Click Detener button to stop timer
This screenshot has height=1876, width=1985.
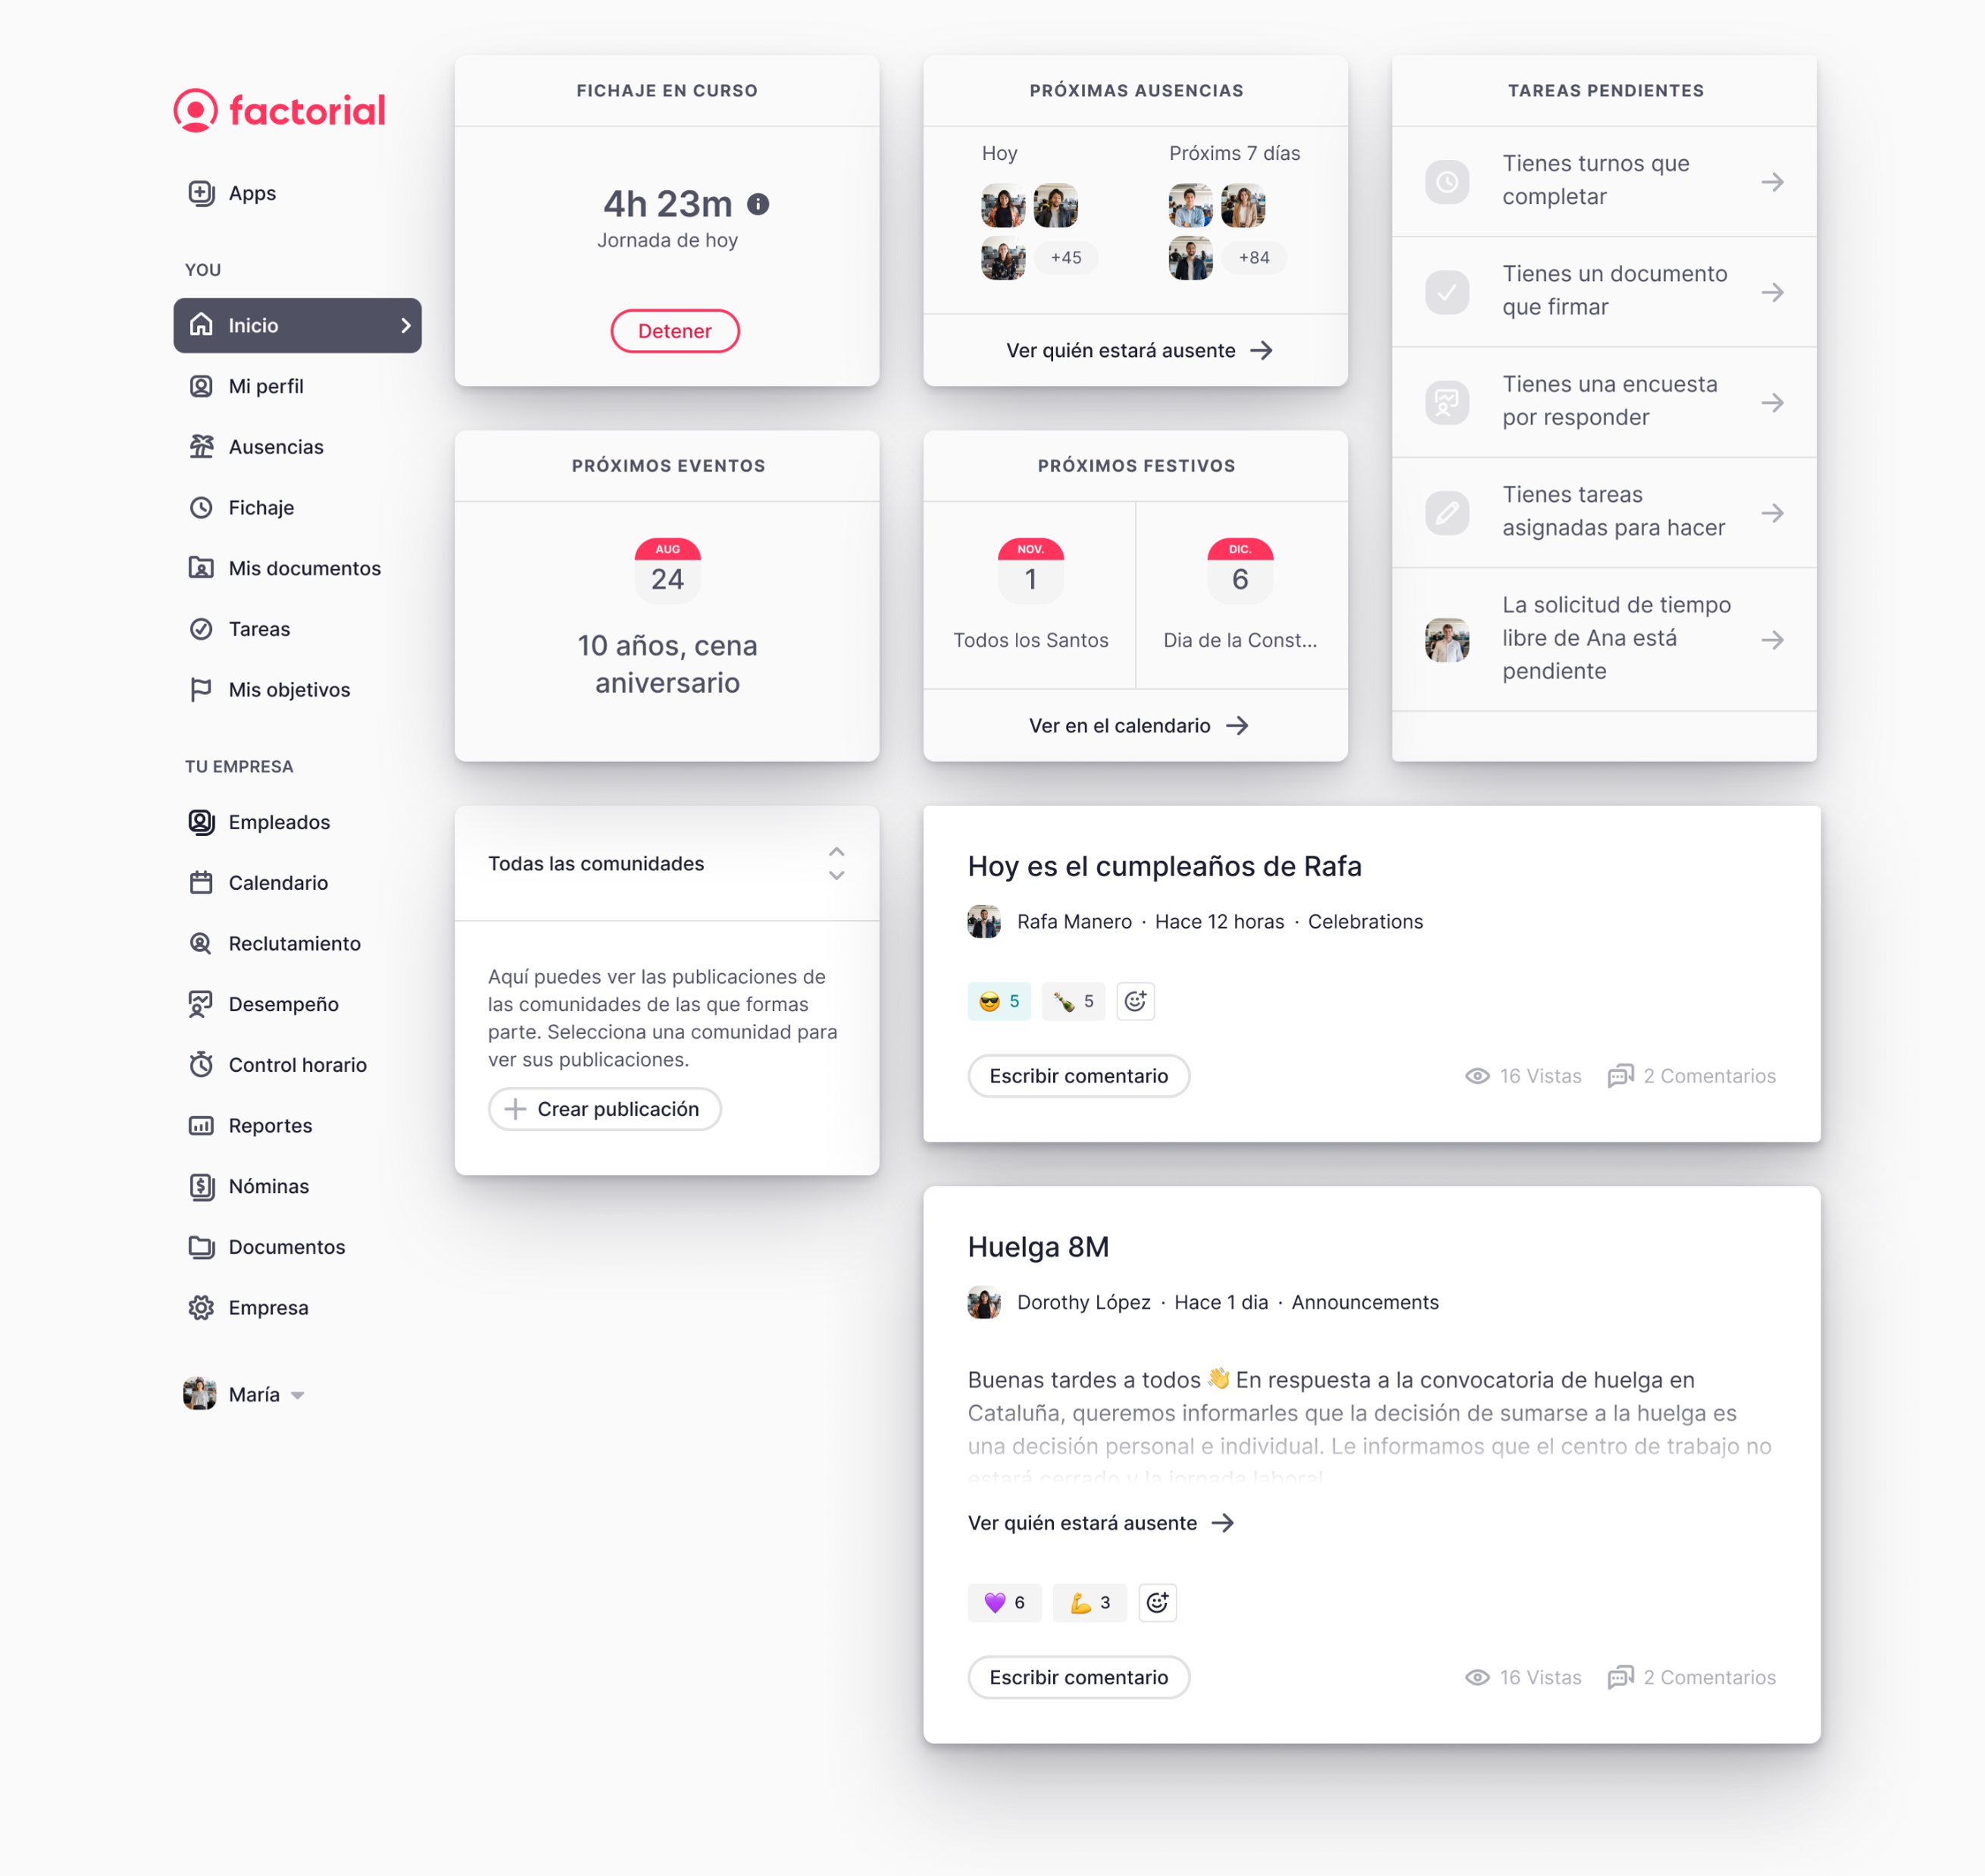click(x=675, y=328)
